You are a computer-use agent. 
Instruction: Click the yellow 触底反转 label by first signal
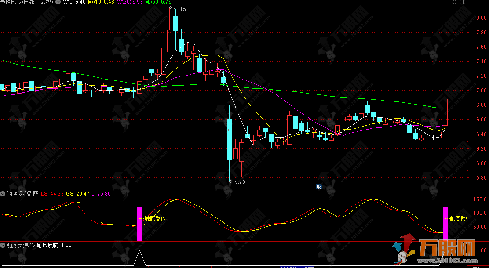(155, 219)
